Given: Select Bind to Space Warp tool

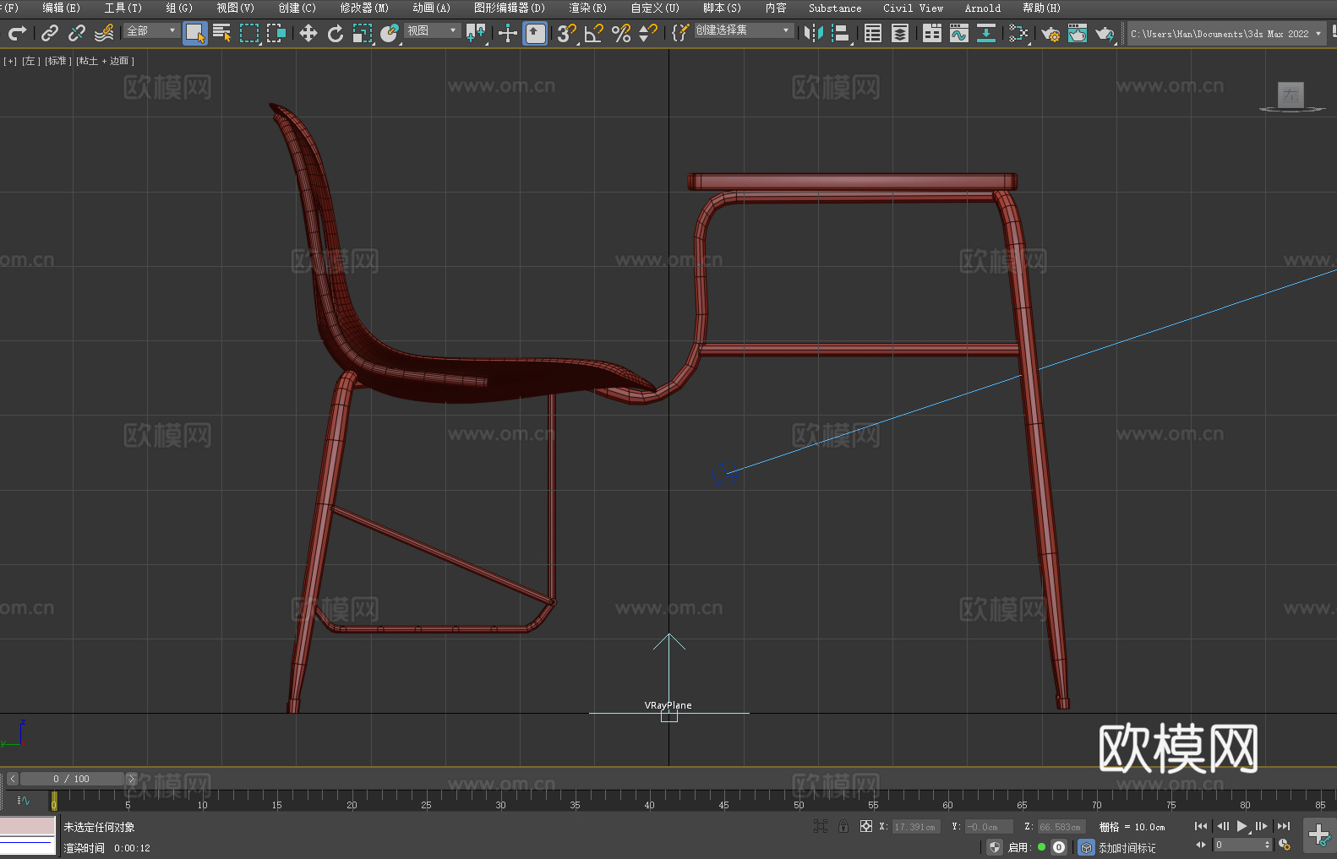Looking at the screenshot, I should (x=104, y=33).
